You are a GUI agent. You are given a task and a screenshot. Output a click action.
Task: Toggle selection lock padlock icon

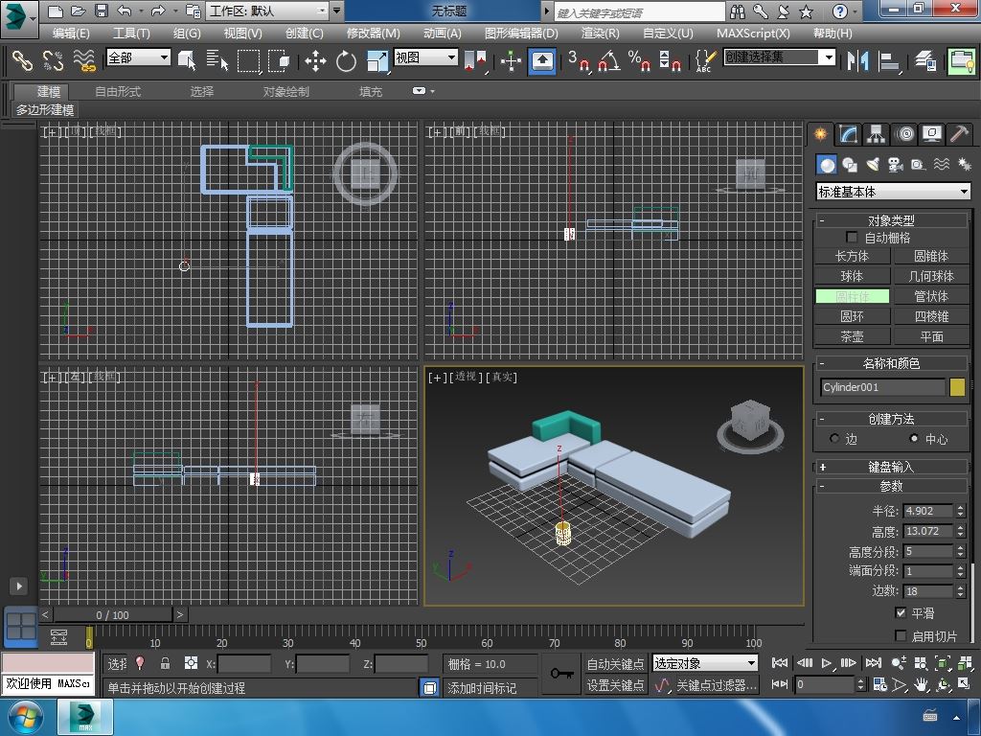click(165, 663)
